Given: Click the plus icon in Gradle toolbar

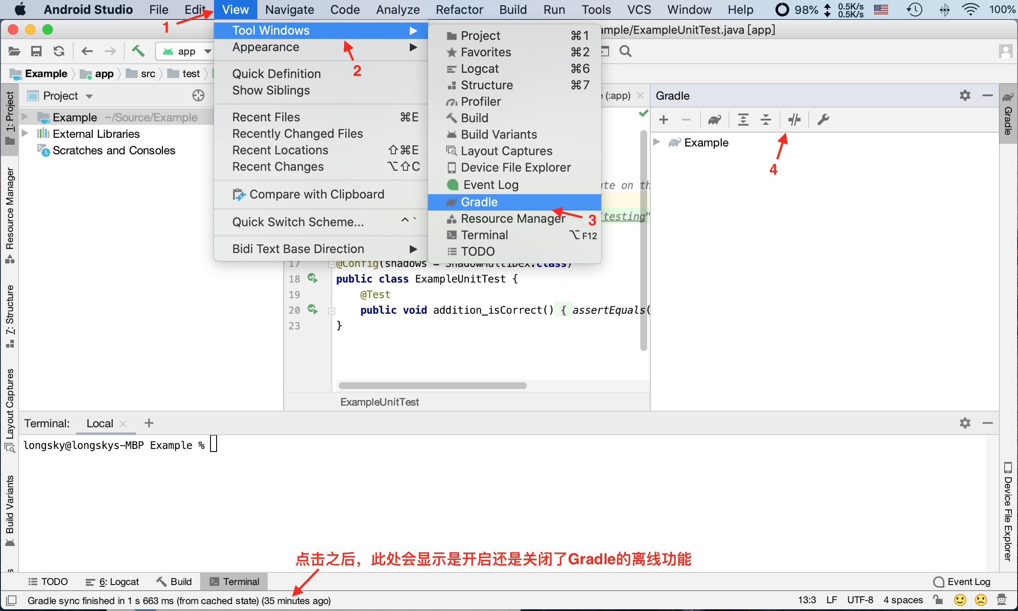Looking at the screenshot, I should coord(664,119).
